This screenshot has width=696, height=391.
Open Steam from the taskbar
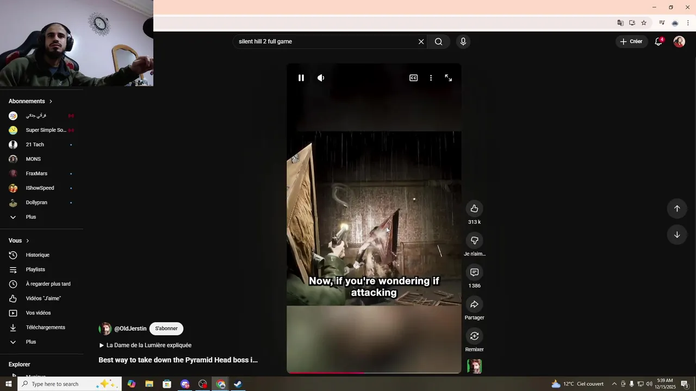click(x=238, y=384)
